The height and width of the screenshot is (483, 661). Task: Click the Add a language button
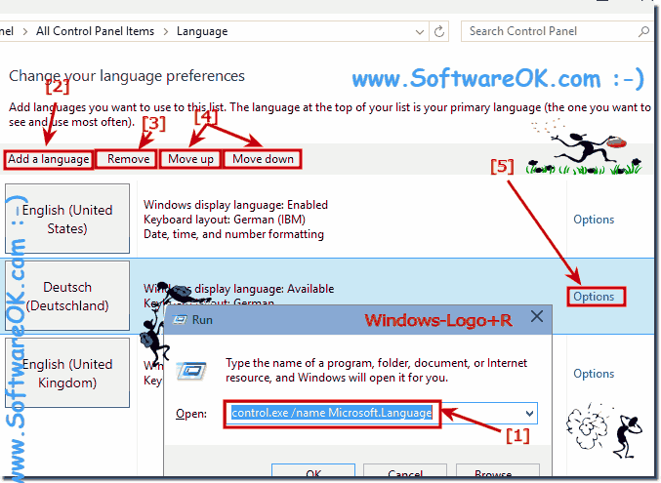pyautogui.click(x=49, y=159)
